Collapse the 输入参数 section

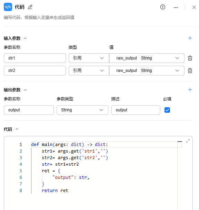click(25, 38)
